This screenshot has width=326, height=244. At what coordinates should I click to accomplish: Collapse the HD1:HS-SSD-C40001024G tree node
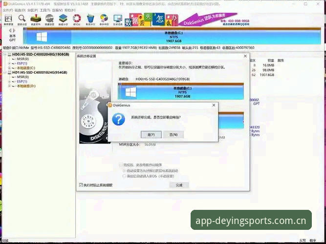(5, 73)
